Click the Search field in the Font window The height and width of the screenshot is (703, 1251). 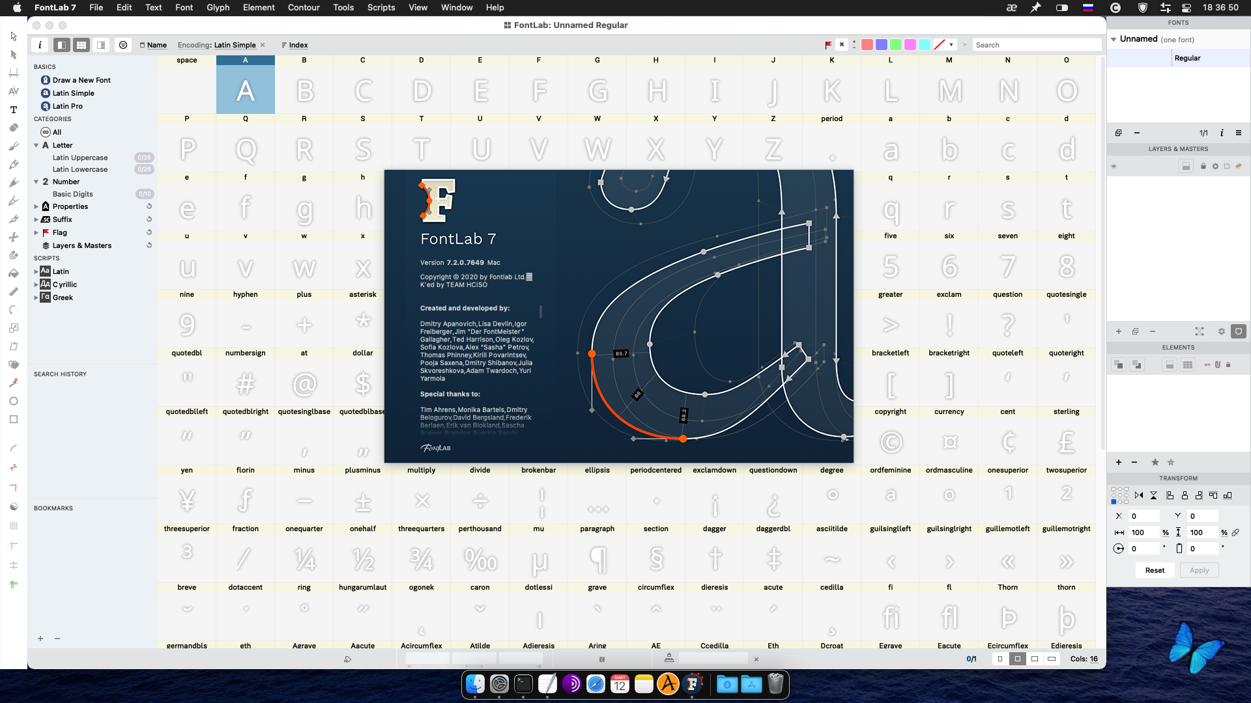coord(1037,45)
